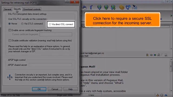The height and width of the screenshot is (97, 173).
Task: Click into the APOP shared secret field
Action: (x=50, y=65)
